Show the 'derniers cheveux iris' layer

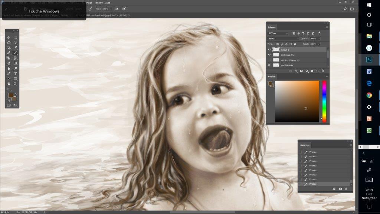pyautogui.click(x=269, y=60)
